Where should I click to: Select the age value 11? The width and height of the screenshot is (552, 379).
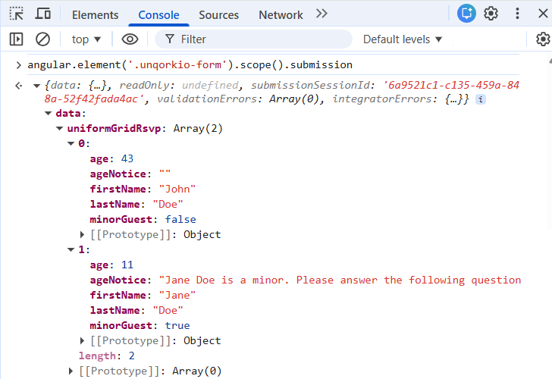[x=127, y=265]
